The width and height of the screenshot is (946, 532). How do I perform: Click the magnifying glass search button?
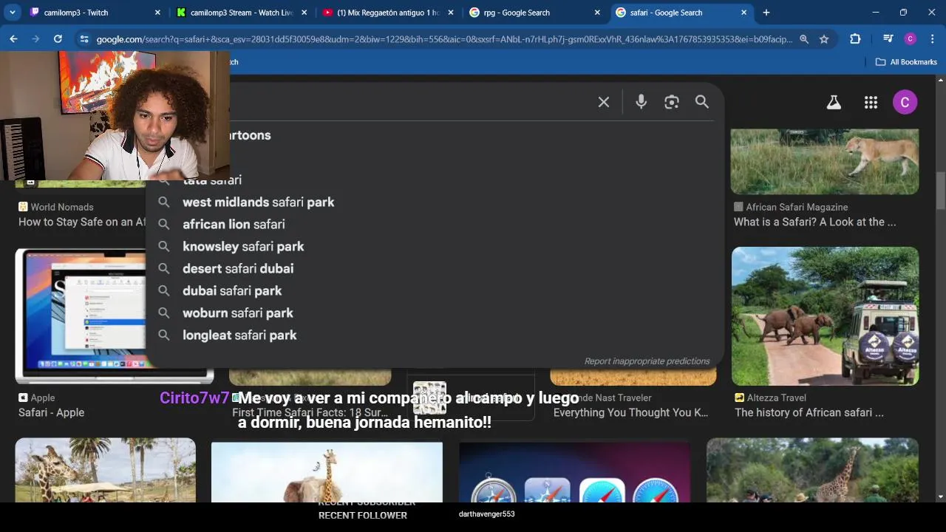702,102
